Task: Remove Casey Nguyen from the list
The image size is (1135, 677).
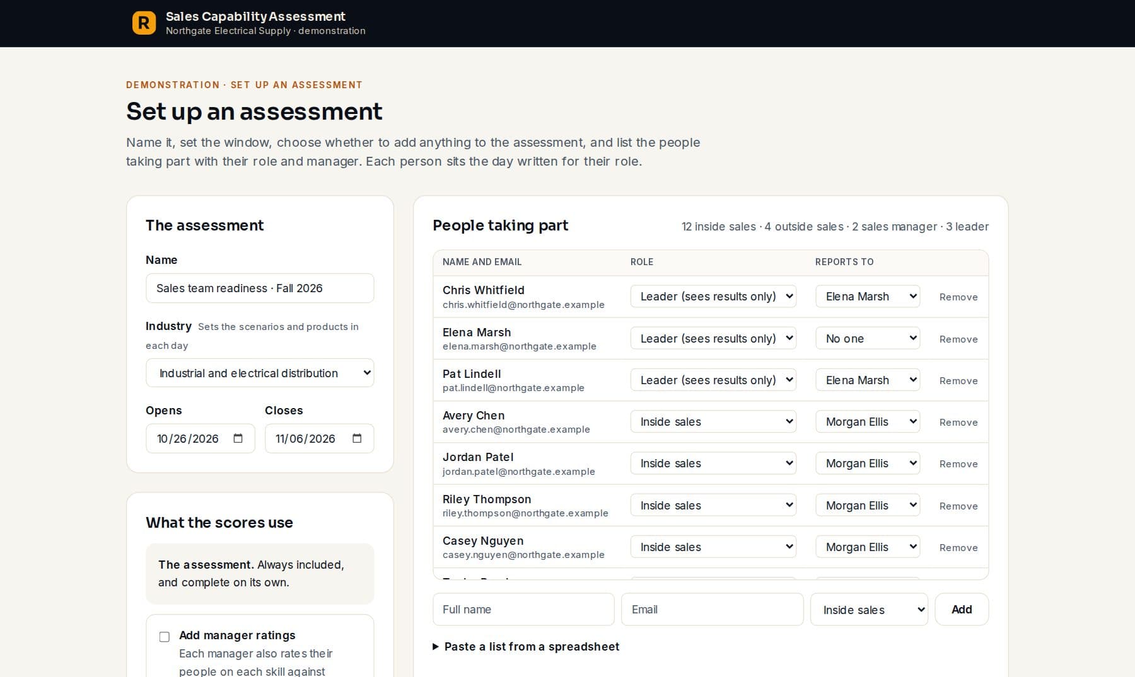Action: point(958,547)
